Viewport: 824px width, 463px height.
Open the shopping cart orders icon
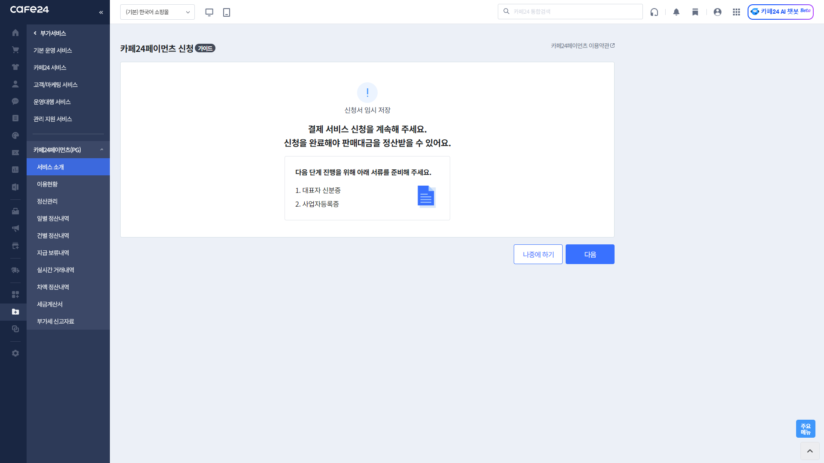(x=15, y=50)
